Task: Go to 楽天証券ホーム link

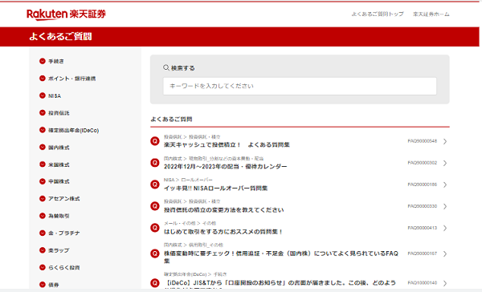Action: pos(431,14)
